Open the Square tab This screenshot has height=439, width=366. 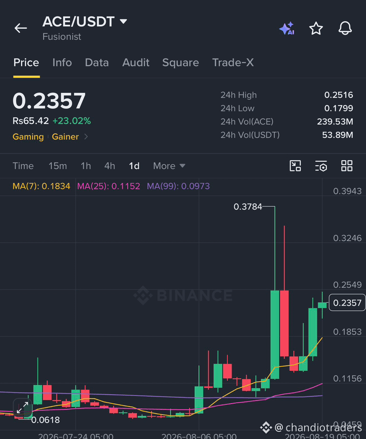coord(180,62)
